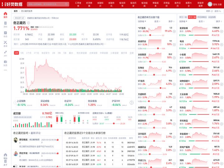
Task: Sort stocks list by 金流
Action: pos(157,21)
